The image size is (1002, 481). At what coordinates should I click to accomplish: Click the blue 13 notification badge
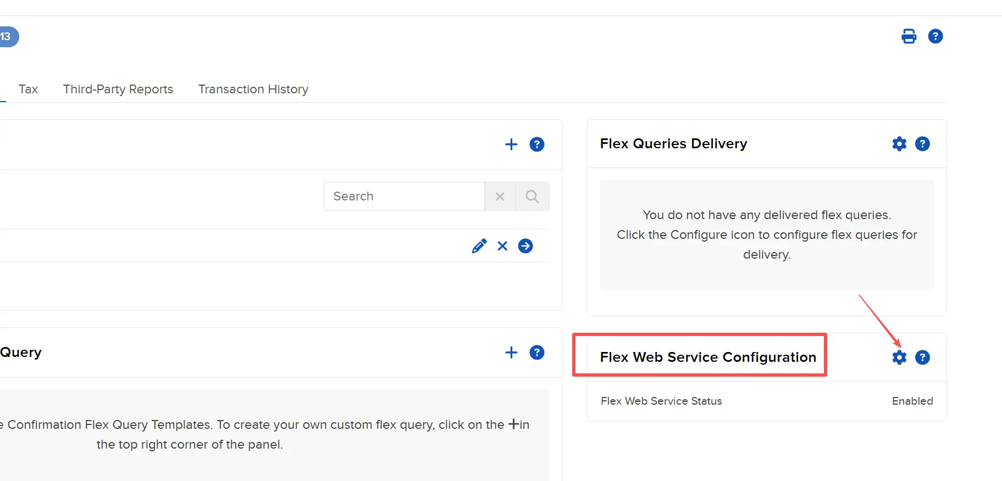(x=7, y=37)
